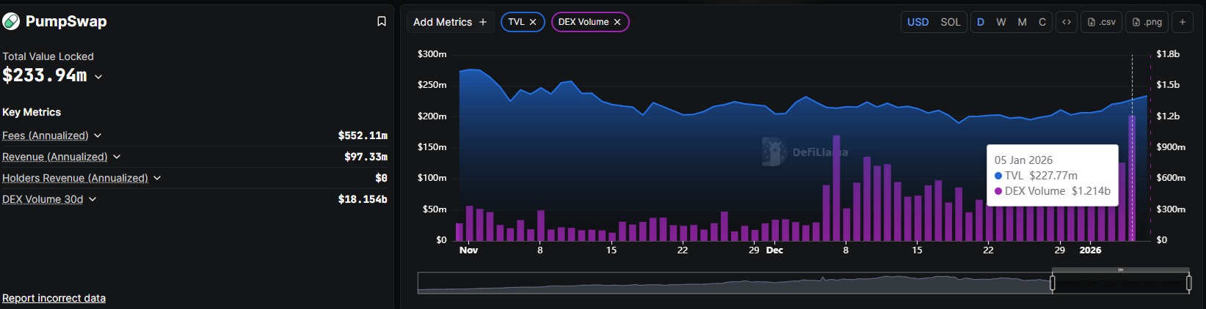Expand Total Value Locked breakdown chevron
1206x309 pixels.
(x=98, y=76)
